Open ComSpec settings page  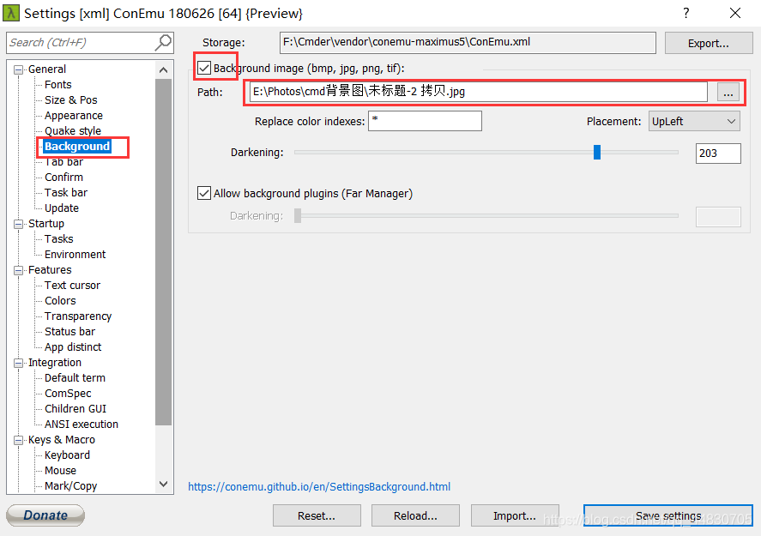click(68, 394)
